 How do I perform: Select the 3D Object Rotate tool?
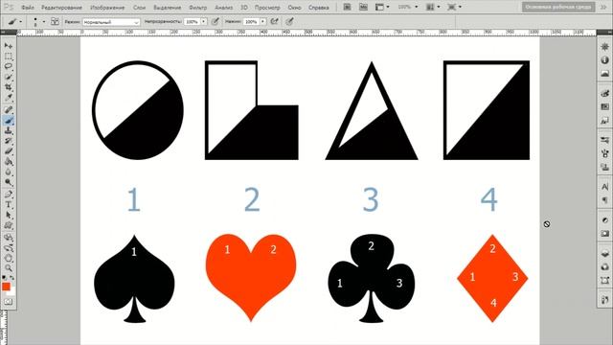pyautogui.click(x=9, y=238)
